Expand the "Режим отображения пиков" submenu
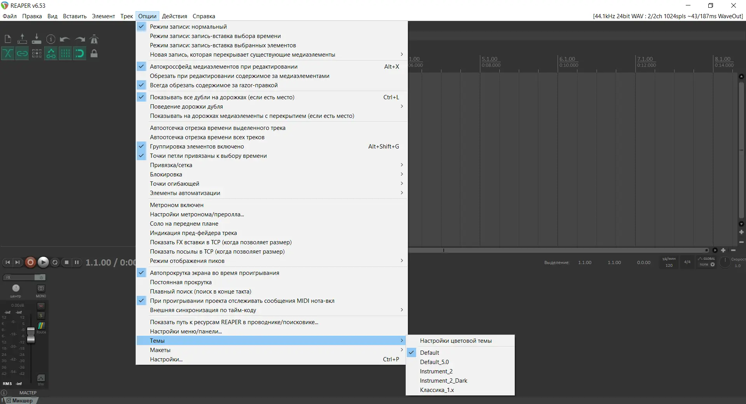 click(272, 261)
